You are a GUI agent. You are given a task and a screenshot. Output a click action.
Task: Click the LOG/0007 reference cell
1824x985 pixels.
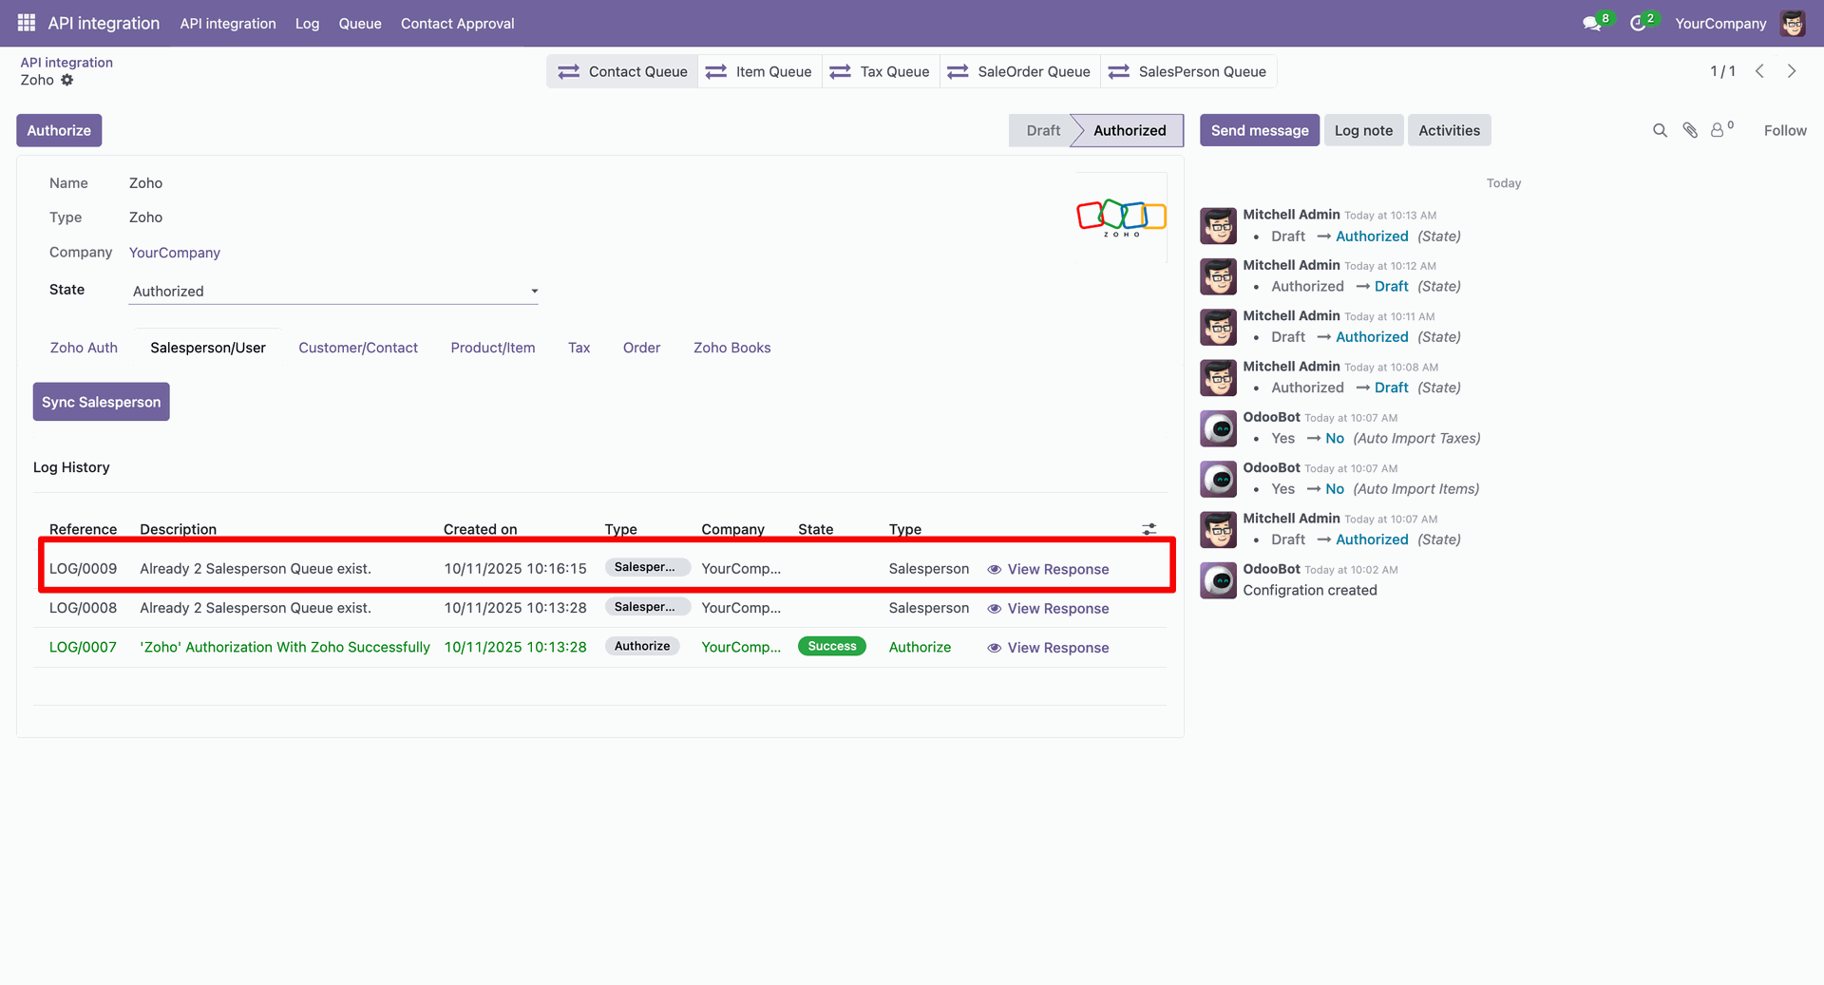click(83, 647)
